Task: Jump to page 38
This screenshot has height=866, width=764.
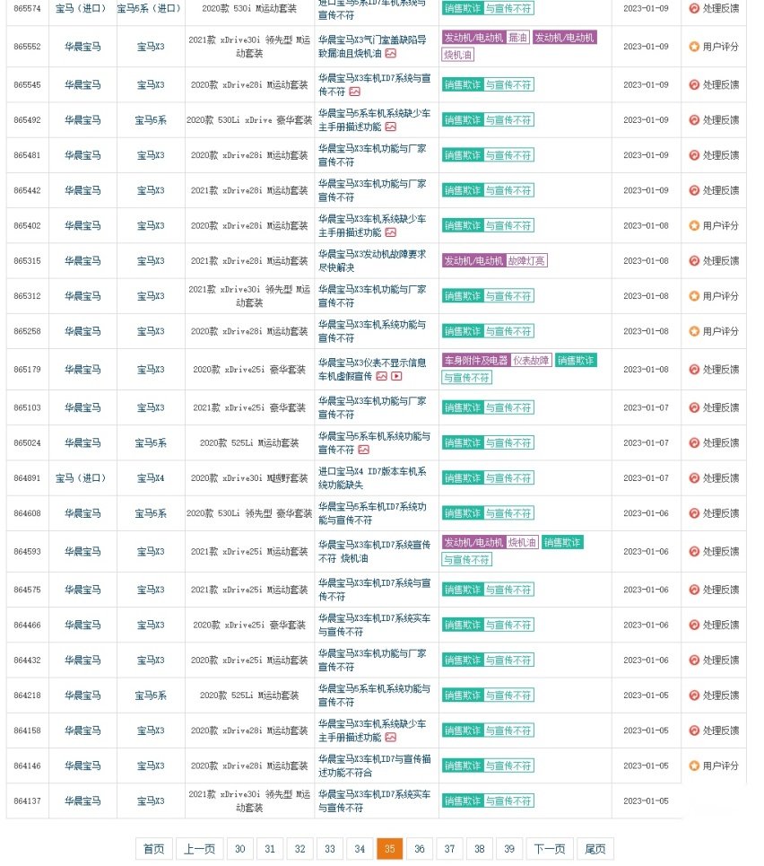Action: [479, 849]
